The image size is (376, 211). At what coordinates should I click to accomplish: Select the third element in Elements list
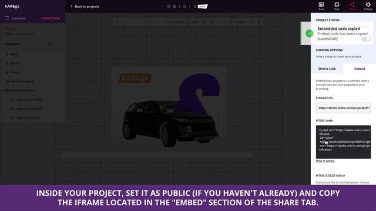[15, 72]
